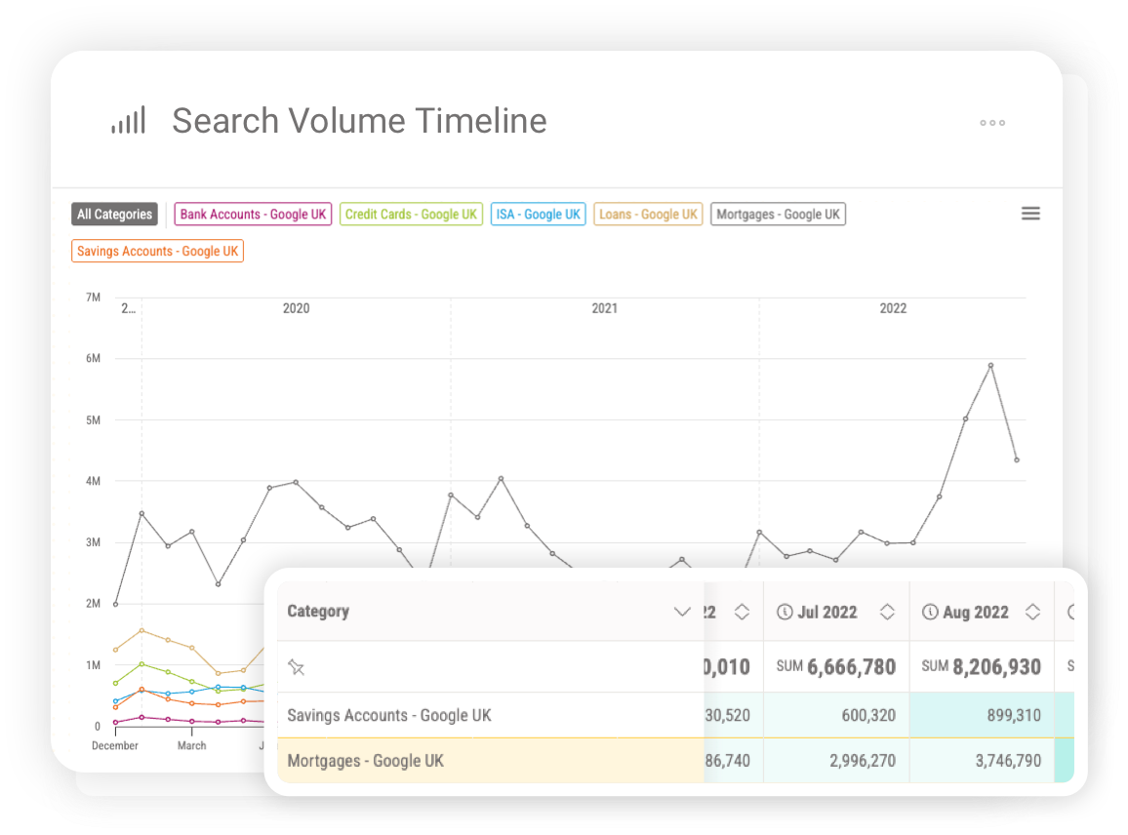Open the Category column dropdown chevron

click(x=682, y=612)
